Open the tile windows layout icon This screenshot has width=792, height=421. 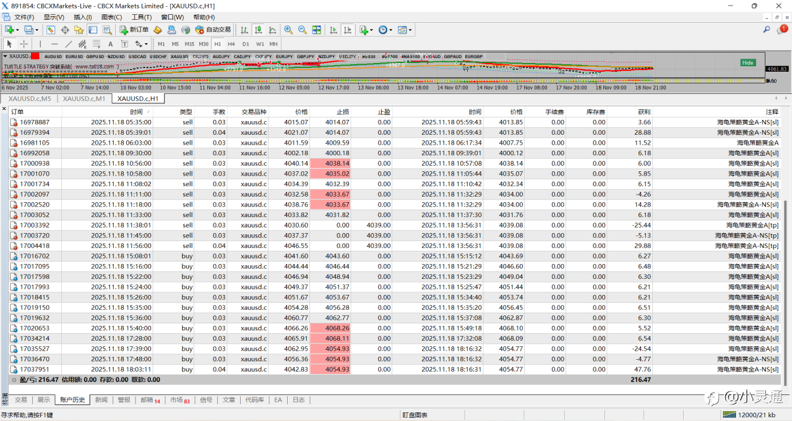pos(316,30)
